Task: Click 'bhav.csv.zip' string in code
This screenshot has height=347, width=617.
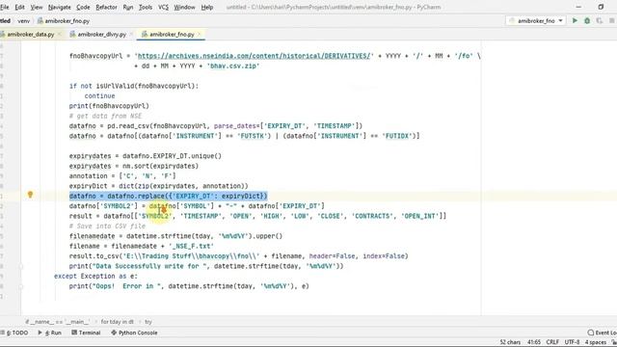Action: click(x=233, y=66)
